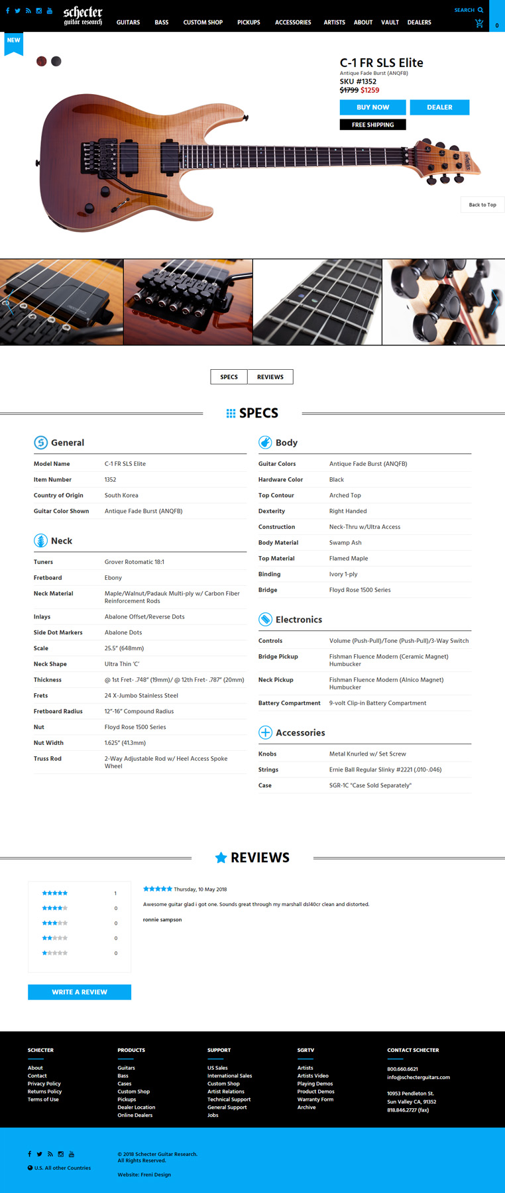Click the Body section guitar icon
The width and height of the screenshot is (505, 1193).
point(265,442)
